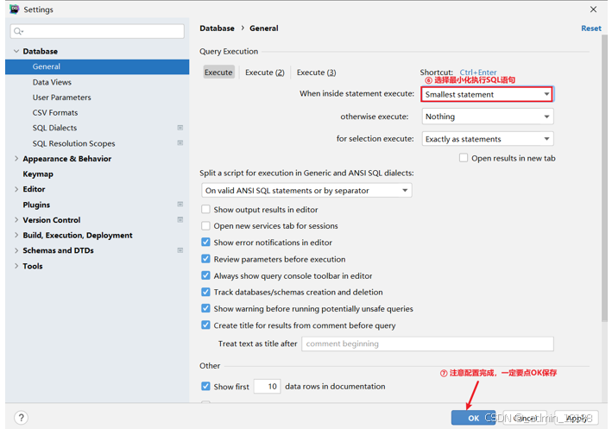This screenshot has width=612, height=429.
Task: Open the otherwise execute Nothing dropdown
Action: pyautogui.click(x=488, y=117)
